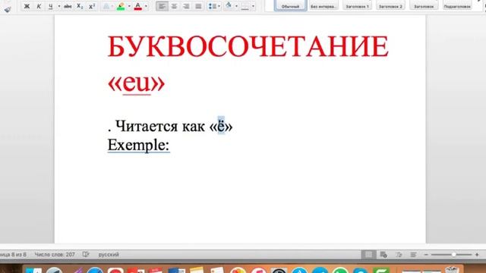The height and width of the screenshot is (273, 486).
Task: Switch to draft view
Action: (x=413, y=255)
